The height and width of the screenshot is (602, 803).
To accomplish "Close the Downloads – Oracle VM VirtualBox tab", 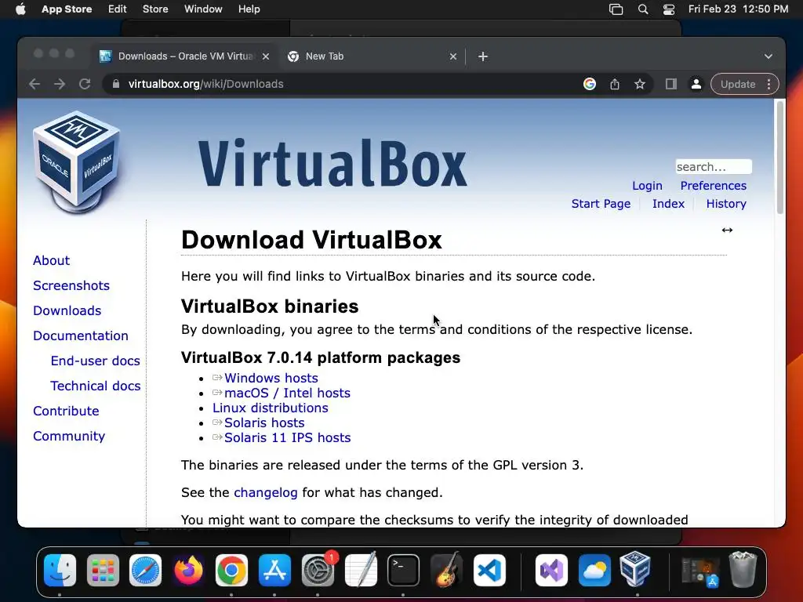I will [265, 56].
